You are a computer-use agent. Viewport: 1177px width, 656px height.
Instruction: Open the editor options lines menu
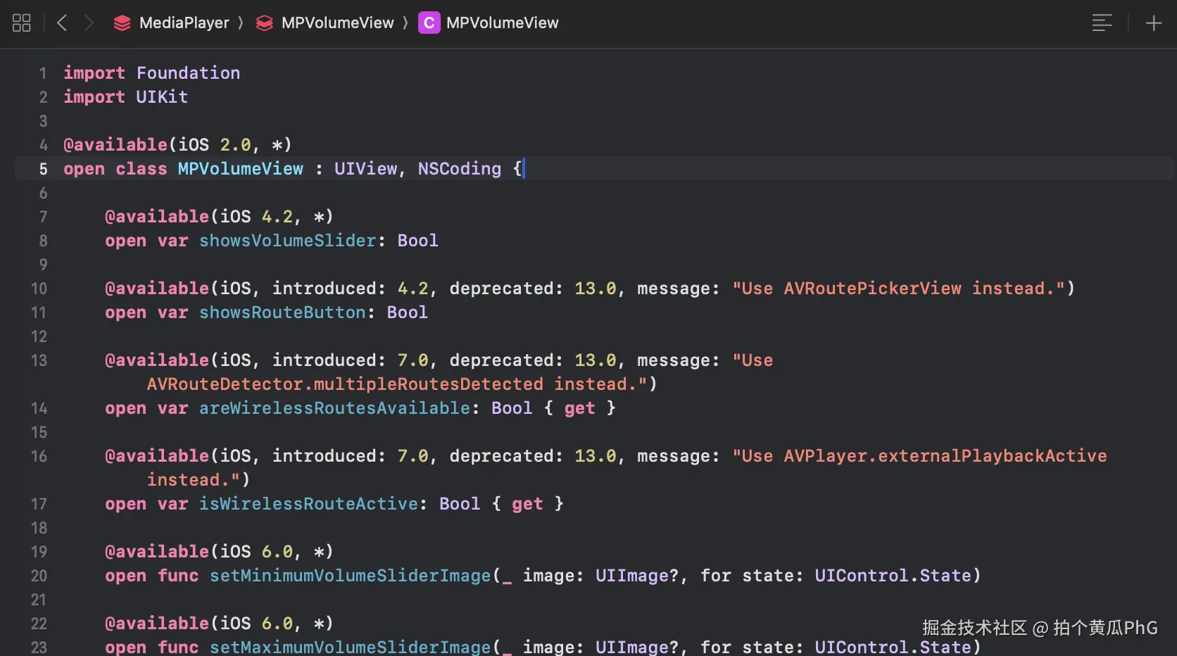coord(1102,23)
